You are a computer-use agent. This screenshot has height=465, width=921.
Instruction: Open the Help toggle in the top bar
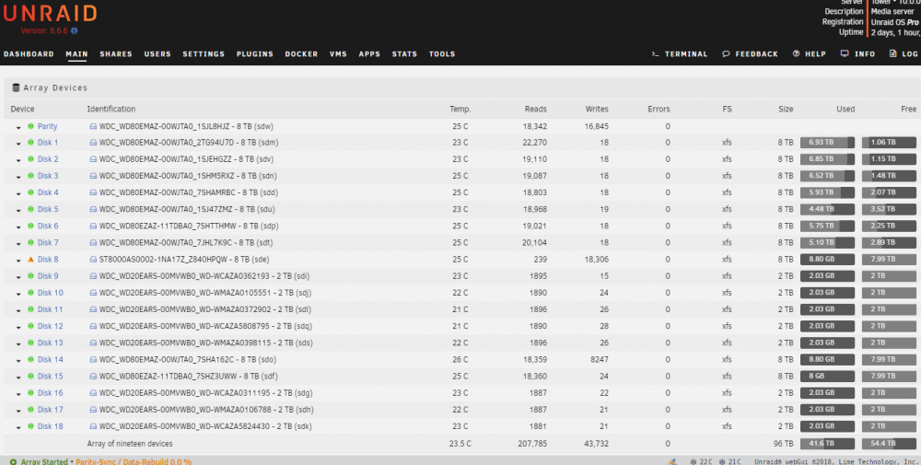click(x=810, y=54)
